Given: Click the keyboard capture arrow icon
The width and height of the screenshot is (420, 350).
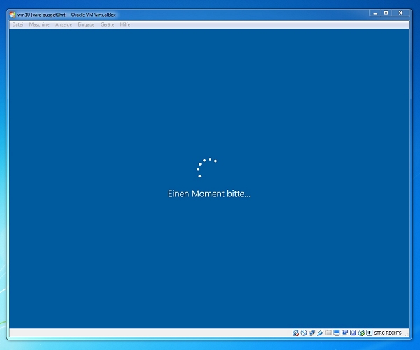Looking at the screenshot, I should pyautogui.click(x=370, y=333).
